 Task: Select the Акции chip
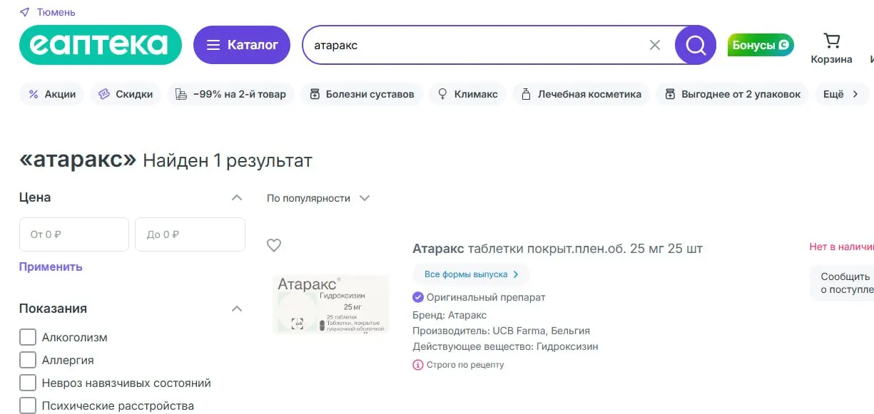tap(52, 94)
